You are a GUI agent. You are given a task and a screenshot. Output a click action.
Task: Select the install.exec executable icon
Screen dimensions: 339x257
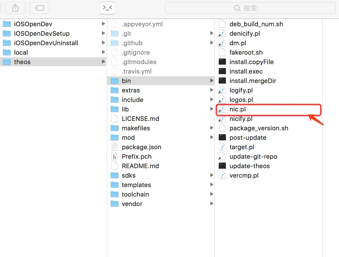222,71
